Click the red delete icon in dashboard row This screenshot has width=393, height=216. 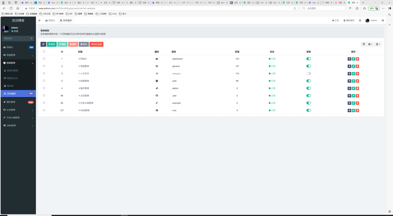(x=358, y=59)
